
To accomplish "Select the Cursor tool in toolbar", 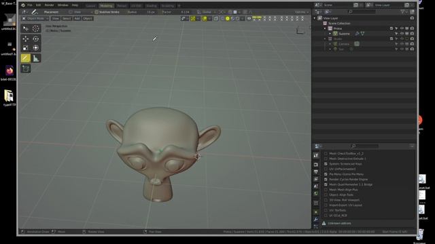I will [36, 28].
